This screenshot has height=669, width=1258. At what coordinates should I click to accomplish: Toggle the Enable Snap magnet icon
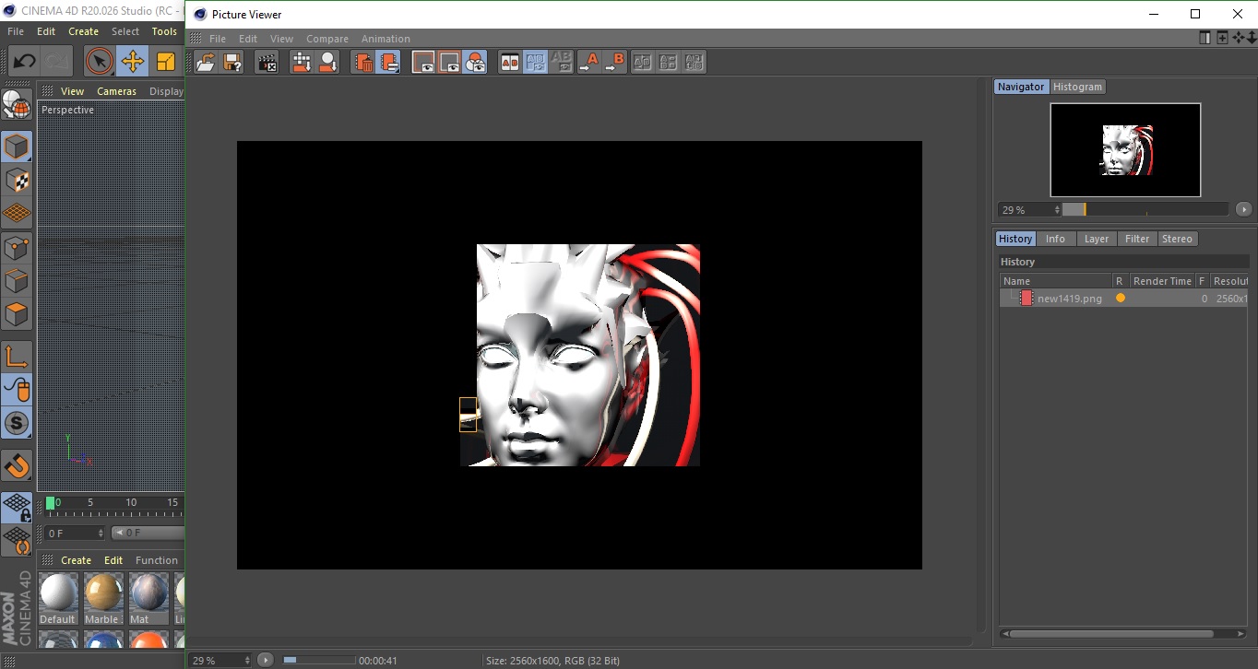(x=17, y=465)
